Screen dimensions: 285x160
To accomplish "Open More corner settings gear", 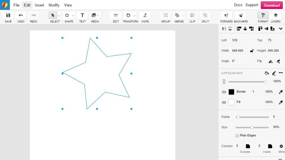I will pyautogui.click(x=281, y=146).
